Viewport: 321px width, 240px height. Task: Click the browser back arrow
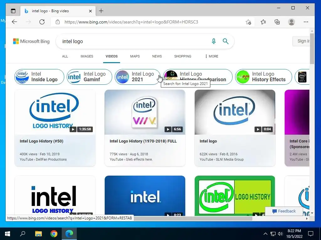pyautogui.click(x=14, y=22)
